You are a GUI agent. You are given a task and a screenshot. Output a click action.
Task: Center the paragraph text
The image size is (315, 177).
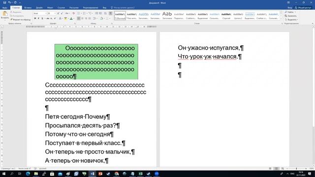[x=82, y=18]
